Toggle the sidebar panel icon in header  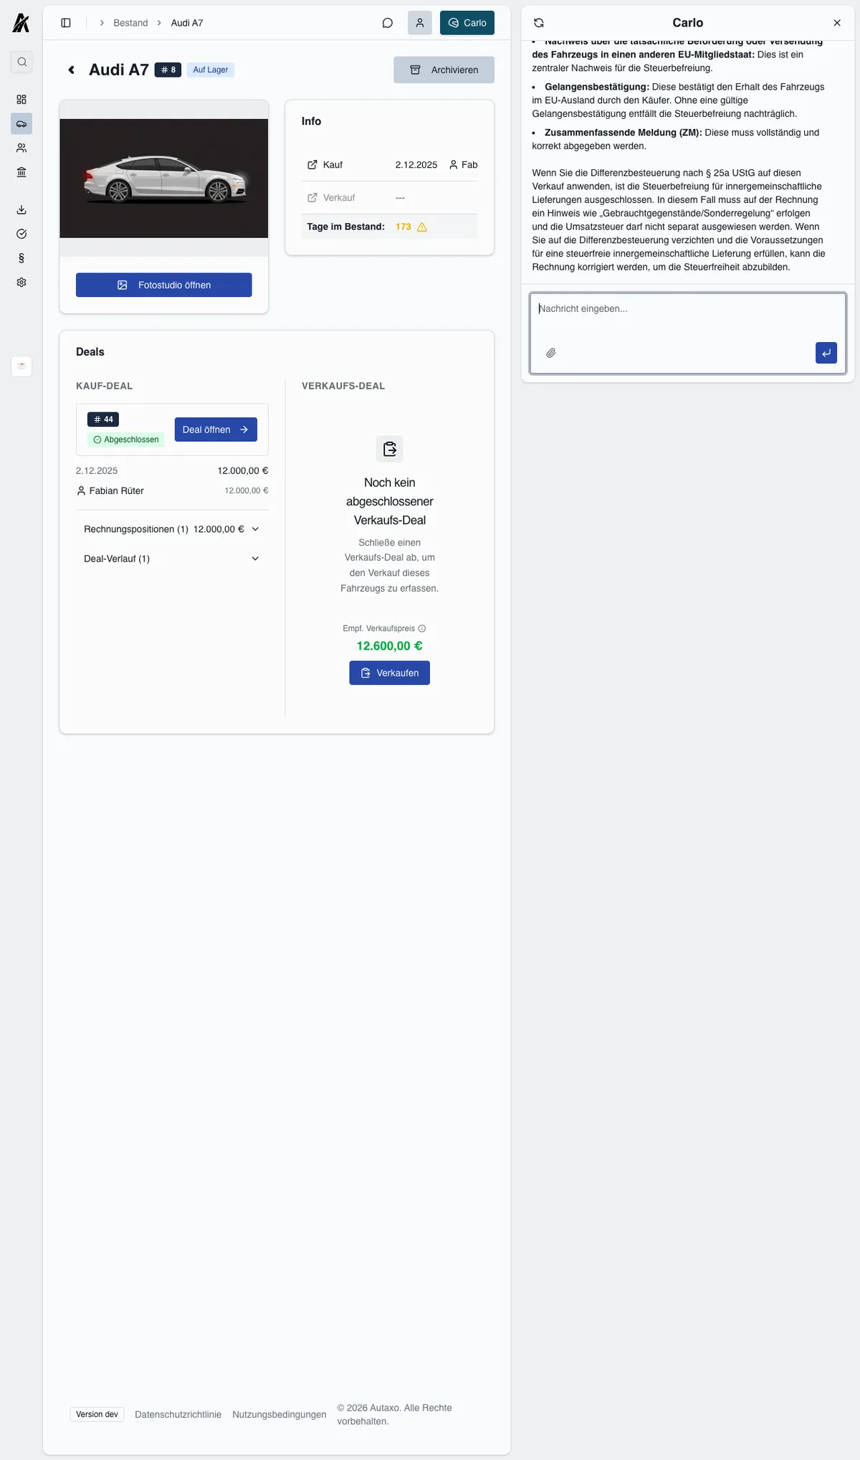point(66,23)
